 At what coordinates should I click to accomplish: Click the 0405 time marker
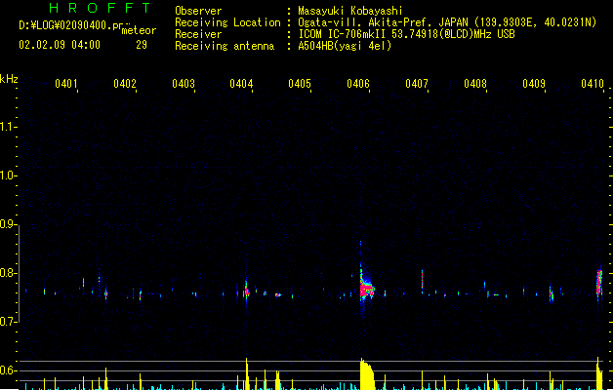300,84
